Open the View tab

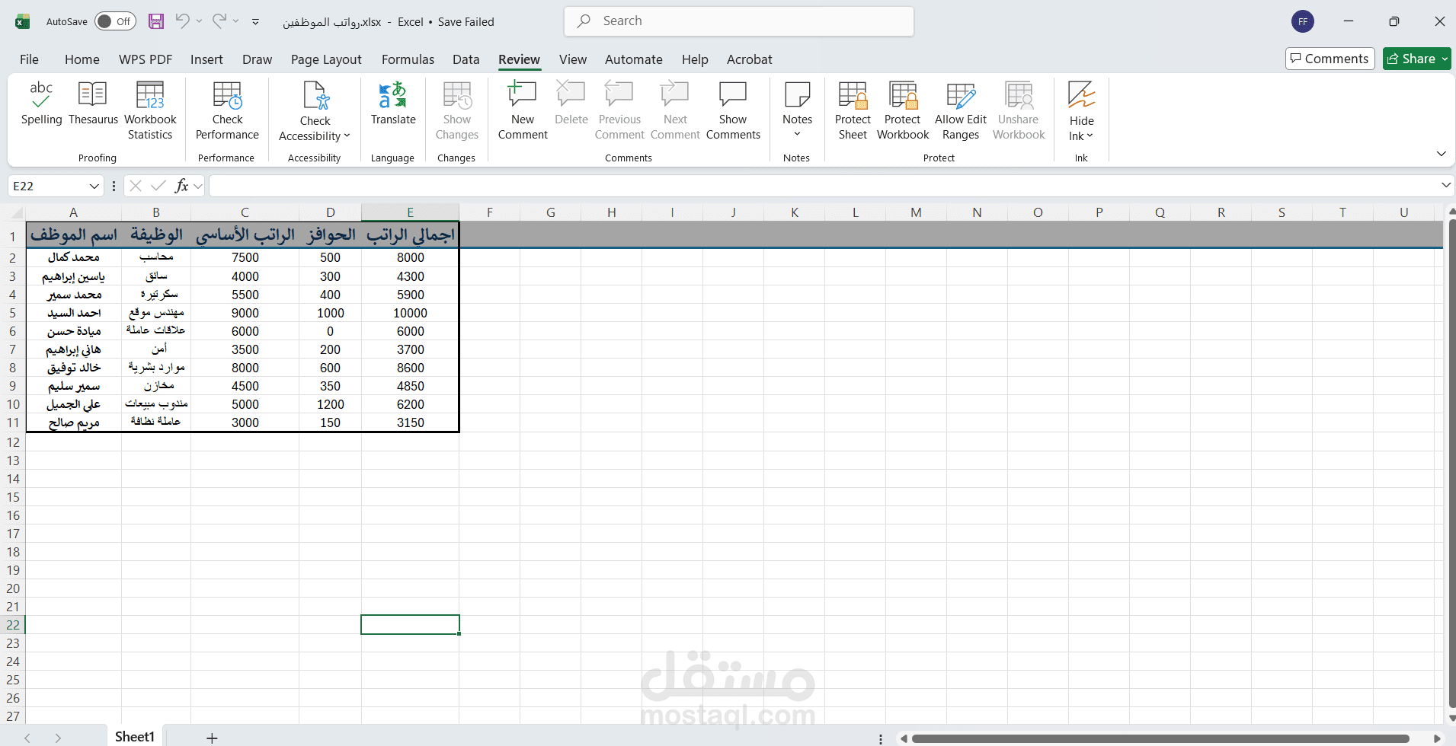[573, 59]
